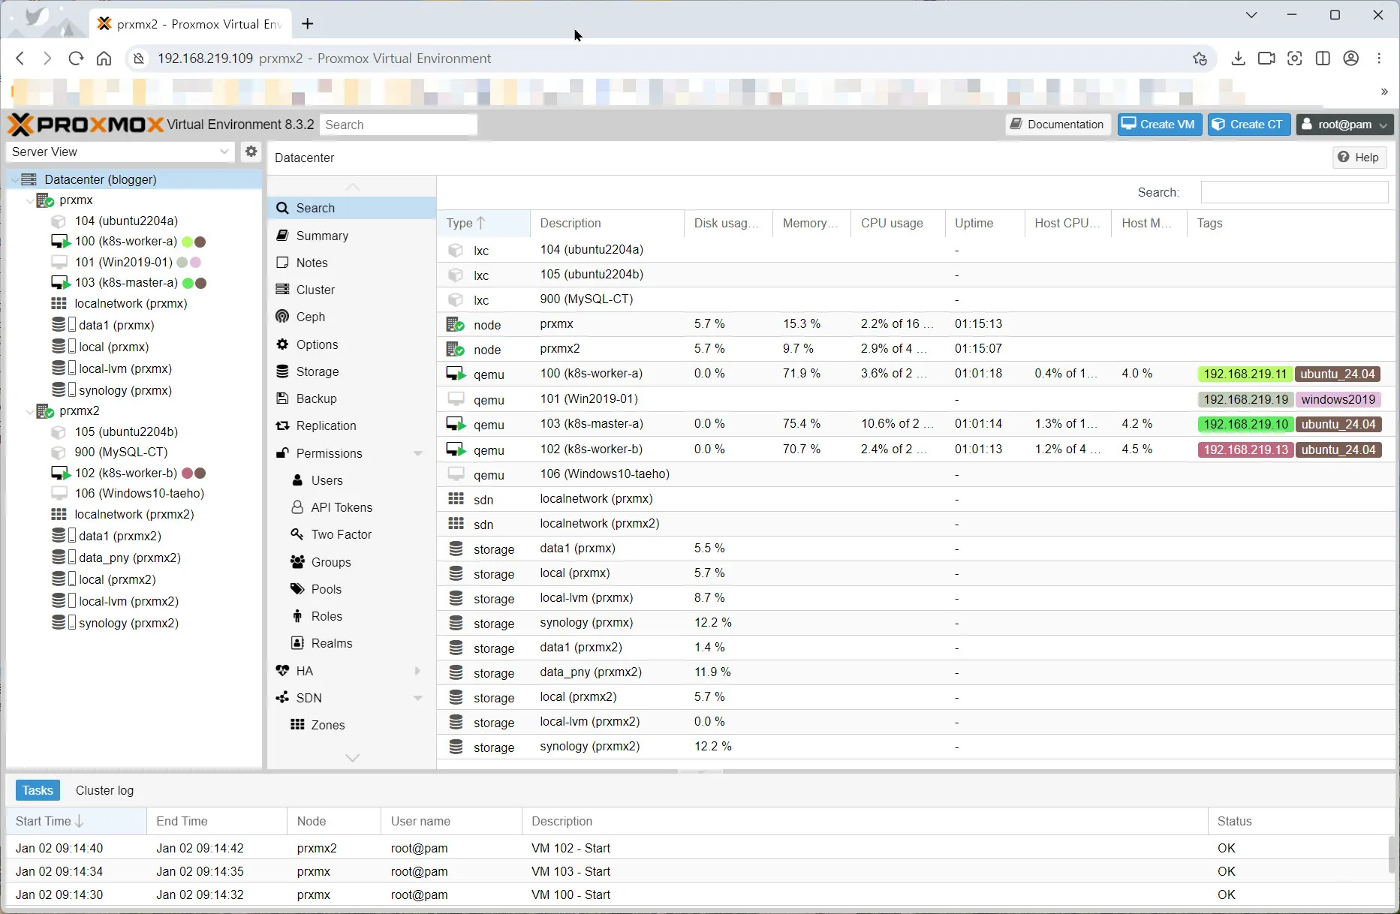1400x914 pixels.
Task: Click the sdn icon in localnetwork (prxmx) row
Action: click(456, 499)
